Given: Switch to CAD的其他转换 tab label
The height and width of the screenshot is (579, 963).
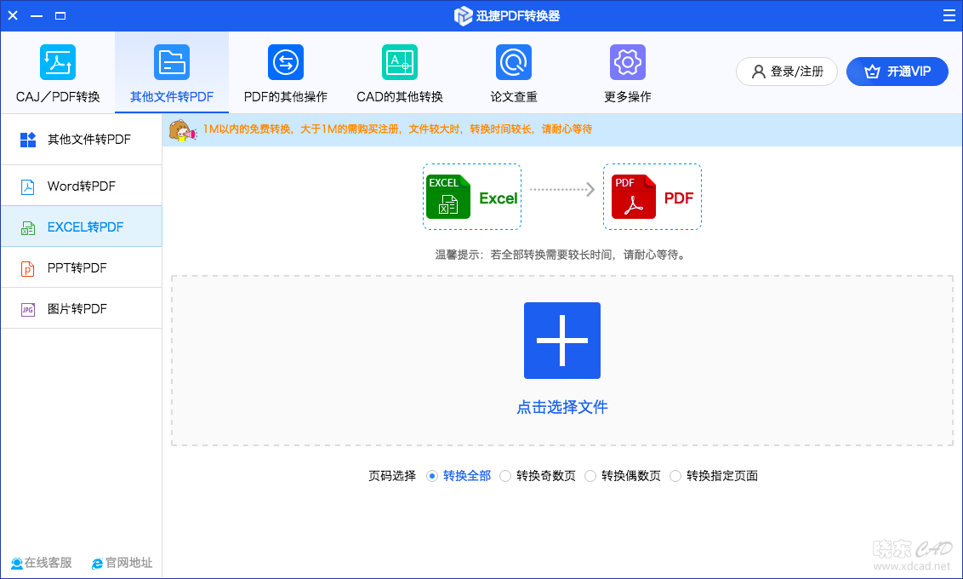Looking at the screenshot, I should (400, 97).
